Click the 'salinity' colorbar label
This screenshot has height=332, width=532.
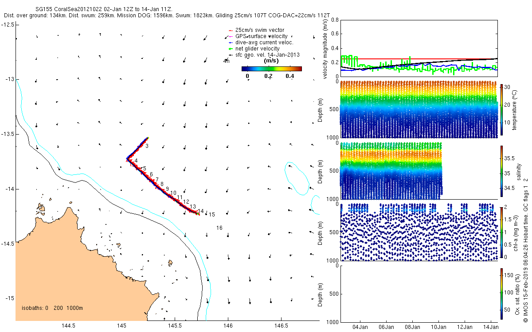tap(520, 171)
